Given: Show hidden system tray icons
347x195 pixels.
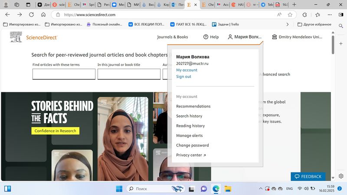Looking at the screenshot, I should 261,189.
